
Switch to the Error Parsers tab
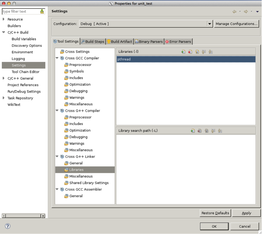[178, 42]
